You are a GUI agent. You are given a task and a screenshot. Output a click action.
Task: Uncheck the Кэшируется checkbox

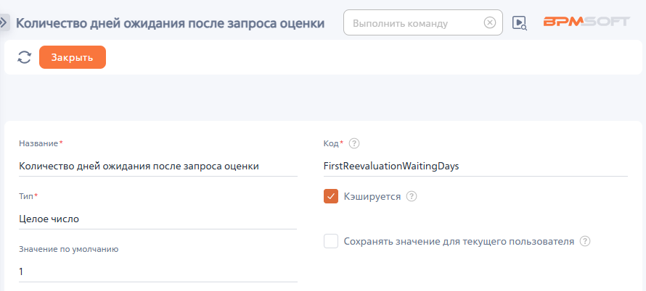pyautogui.click(x=331, y=196)
